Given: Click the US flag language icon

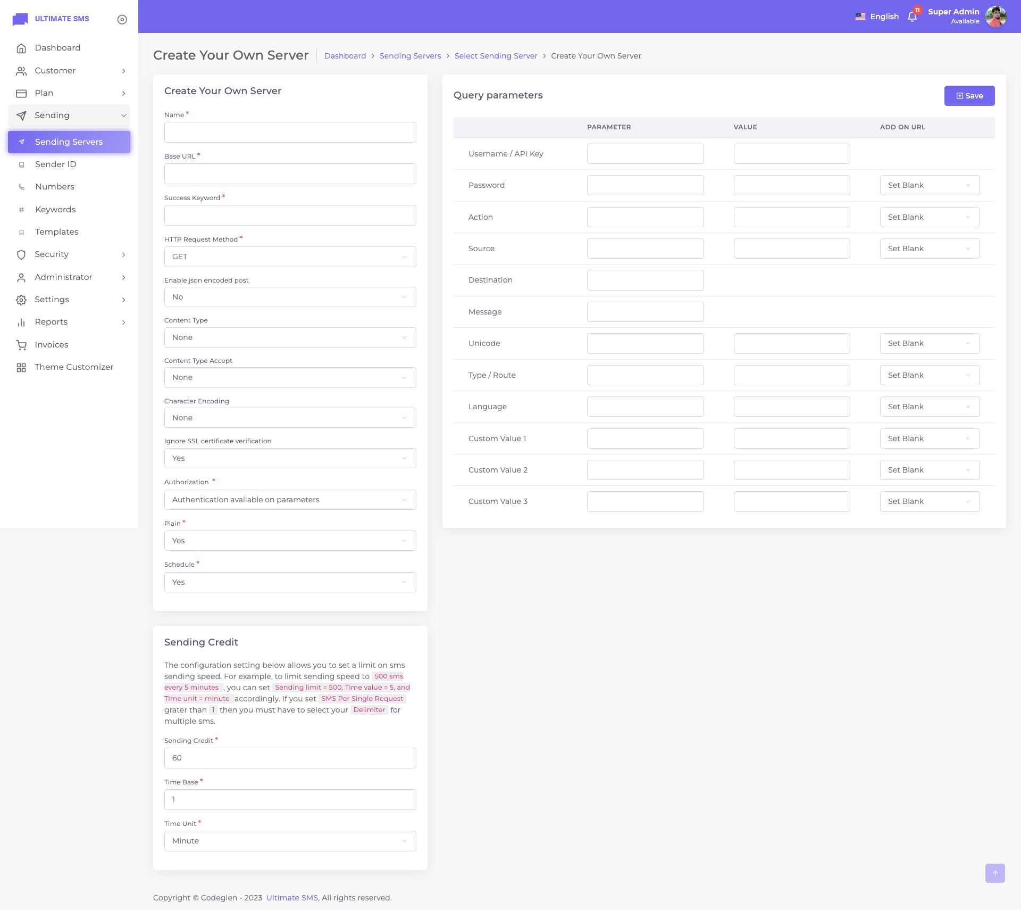Looking at the screenshot, I should (x=860, y=16).
